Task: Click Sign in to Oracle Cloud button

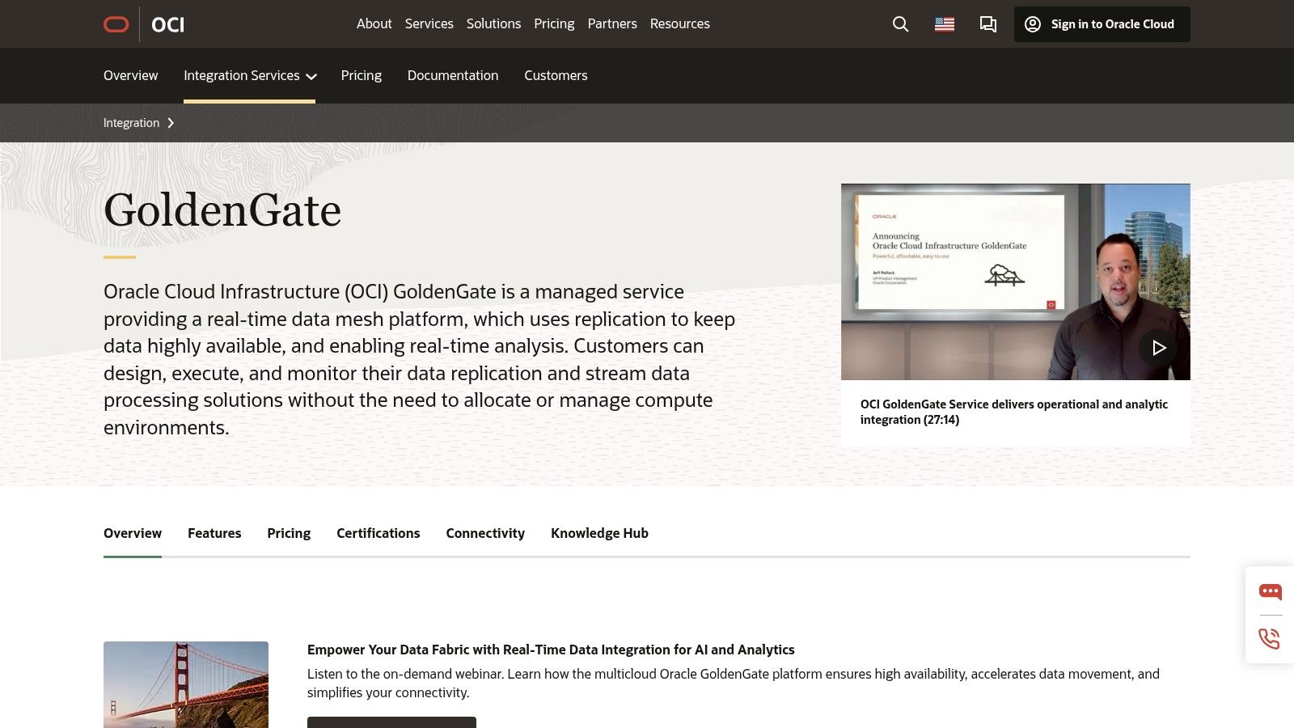Action: pyautogui.click(x=1102, y=24)
